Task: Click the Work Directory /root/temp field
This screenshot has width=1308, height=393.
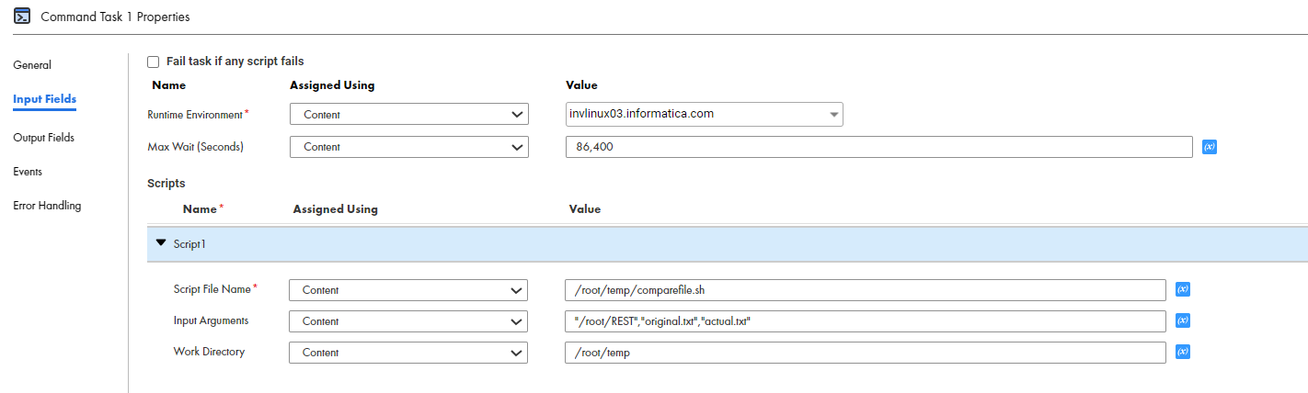Action: (x=866, y=353)
